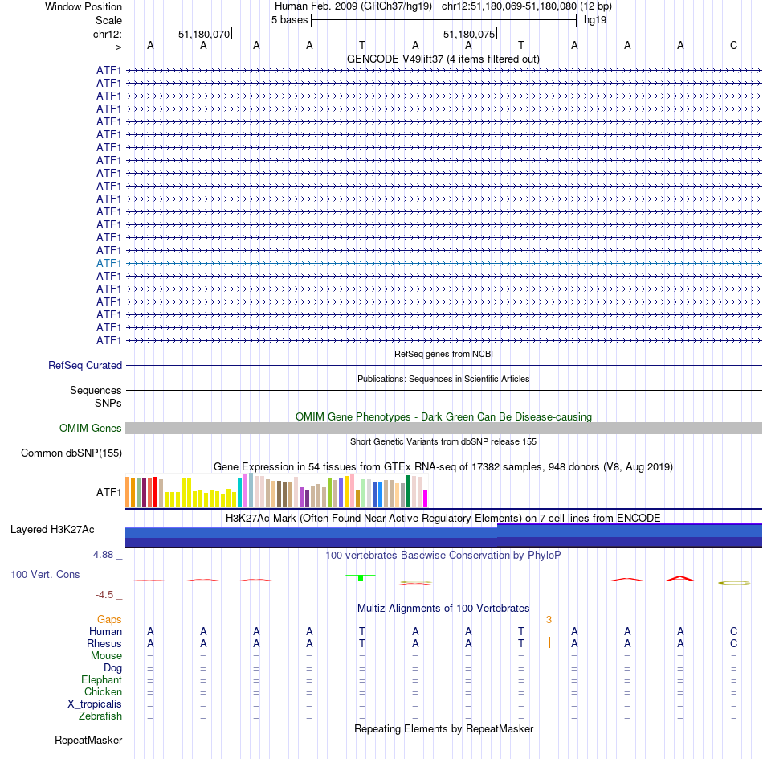The width and height of the screenshot is (763, 759).
Task: Open the H3K27Ac Mark track title
Action: (443, 518)
